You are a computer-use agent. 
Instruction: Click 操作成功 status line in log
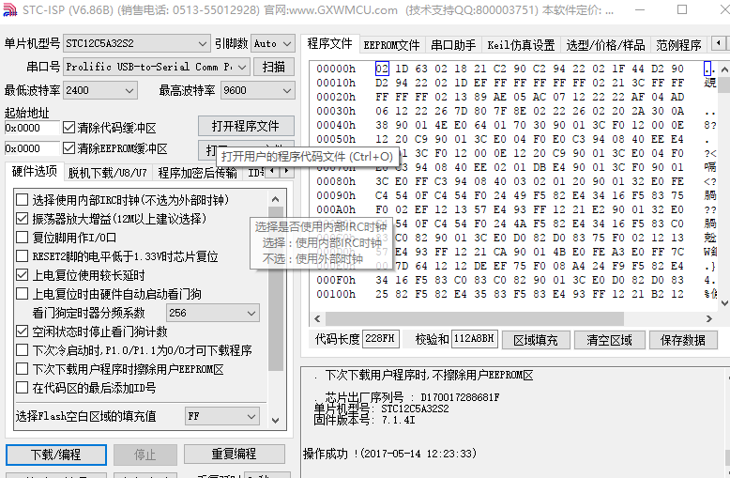389,454
